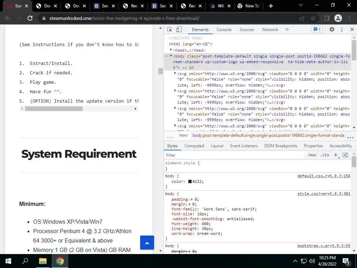Select html in the breadcrumb bar
This screenshot has height=268, width=357.
(183, 135)
